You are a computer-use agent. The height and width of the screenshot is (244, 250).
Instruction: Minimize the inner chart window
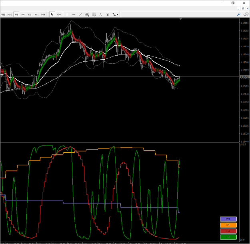(x=238, y=9)
